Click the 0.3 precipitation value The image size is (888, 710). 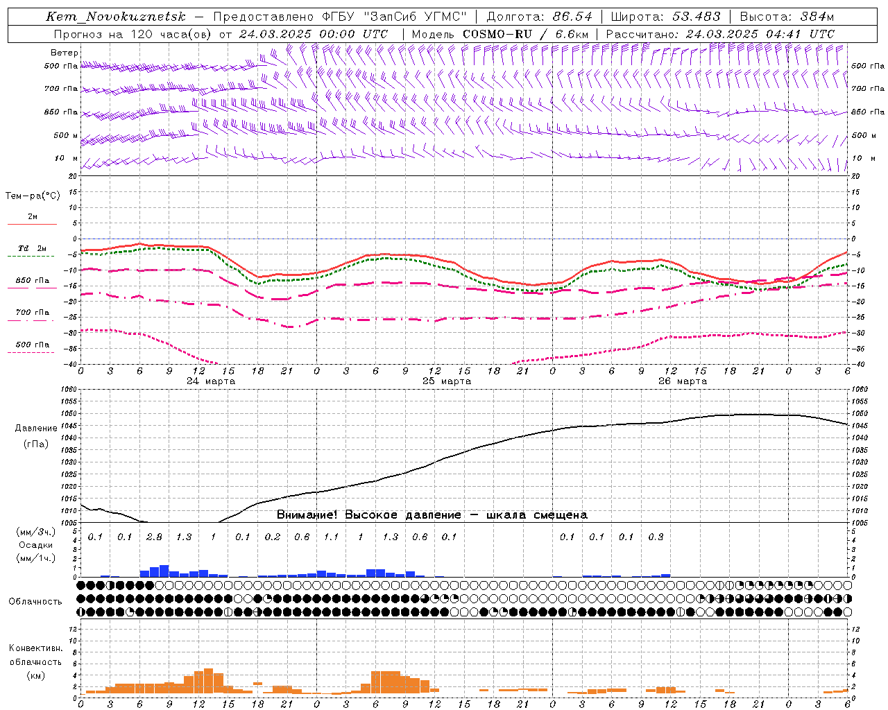click(x=656, y=537)
